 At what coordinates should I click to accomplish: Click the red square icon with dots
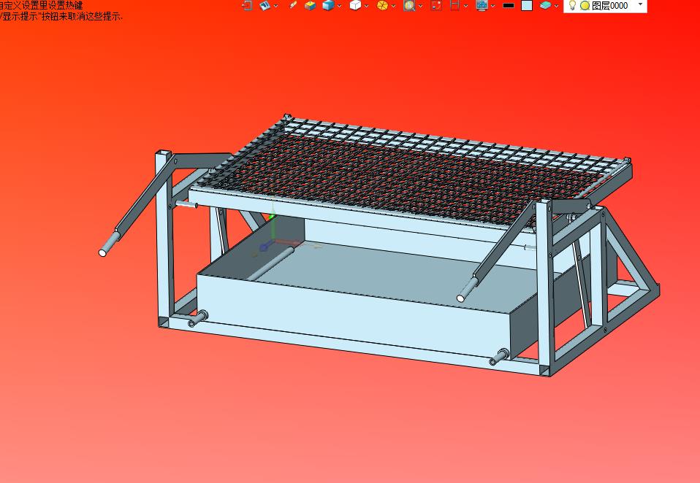click(436, 5)
